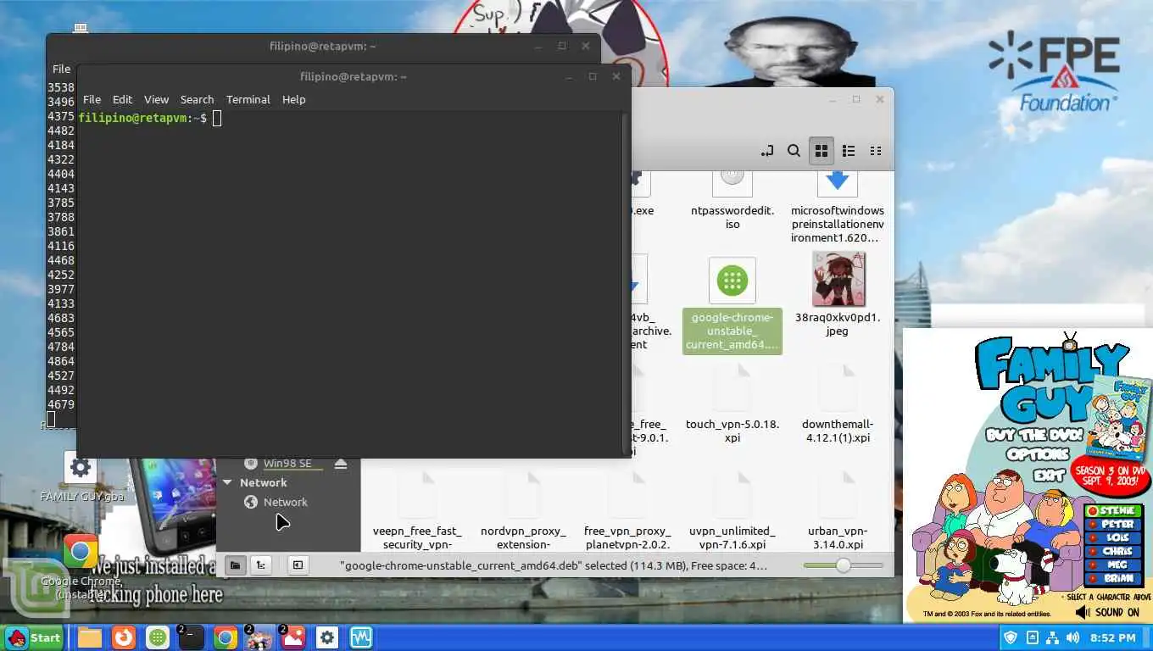Screen dimensions: 1153x651
Task: Select 38raq0xkv0pd1.jpeg thumbnail
Action: (x=838, y=279)
